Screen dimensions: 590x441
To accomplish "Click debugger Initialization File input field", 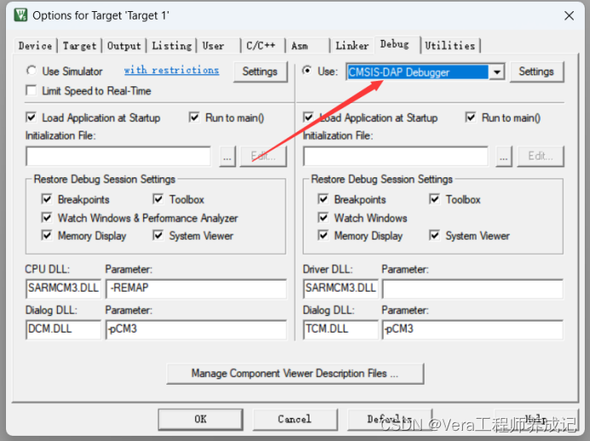I will pyautogui.click(x=396, y=156).
